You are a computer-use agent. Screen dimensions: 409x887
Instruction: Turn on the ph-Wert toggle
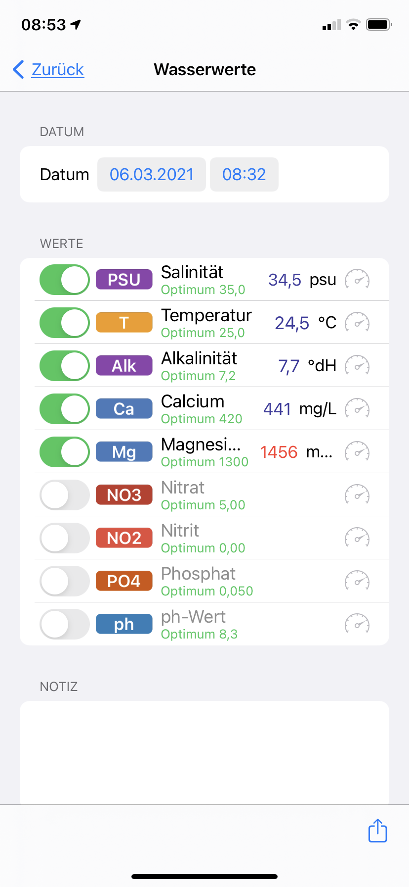(x=64, y=624)
